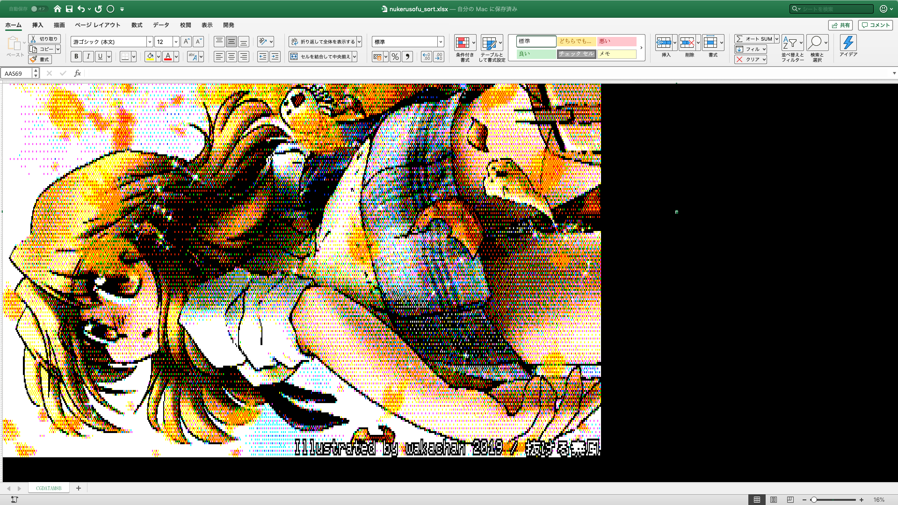Click セルを結合して中央揃え merge button
Image resolution: width=898 pixels, height=505 pixels.
point(320,57)
